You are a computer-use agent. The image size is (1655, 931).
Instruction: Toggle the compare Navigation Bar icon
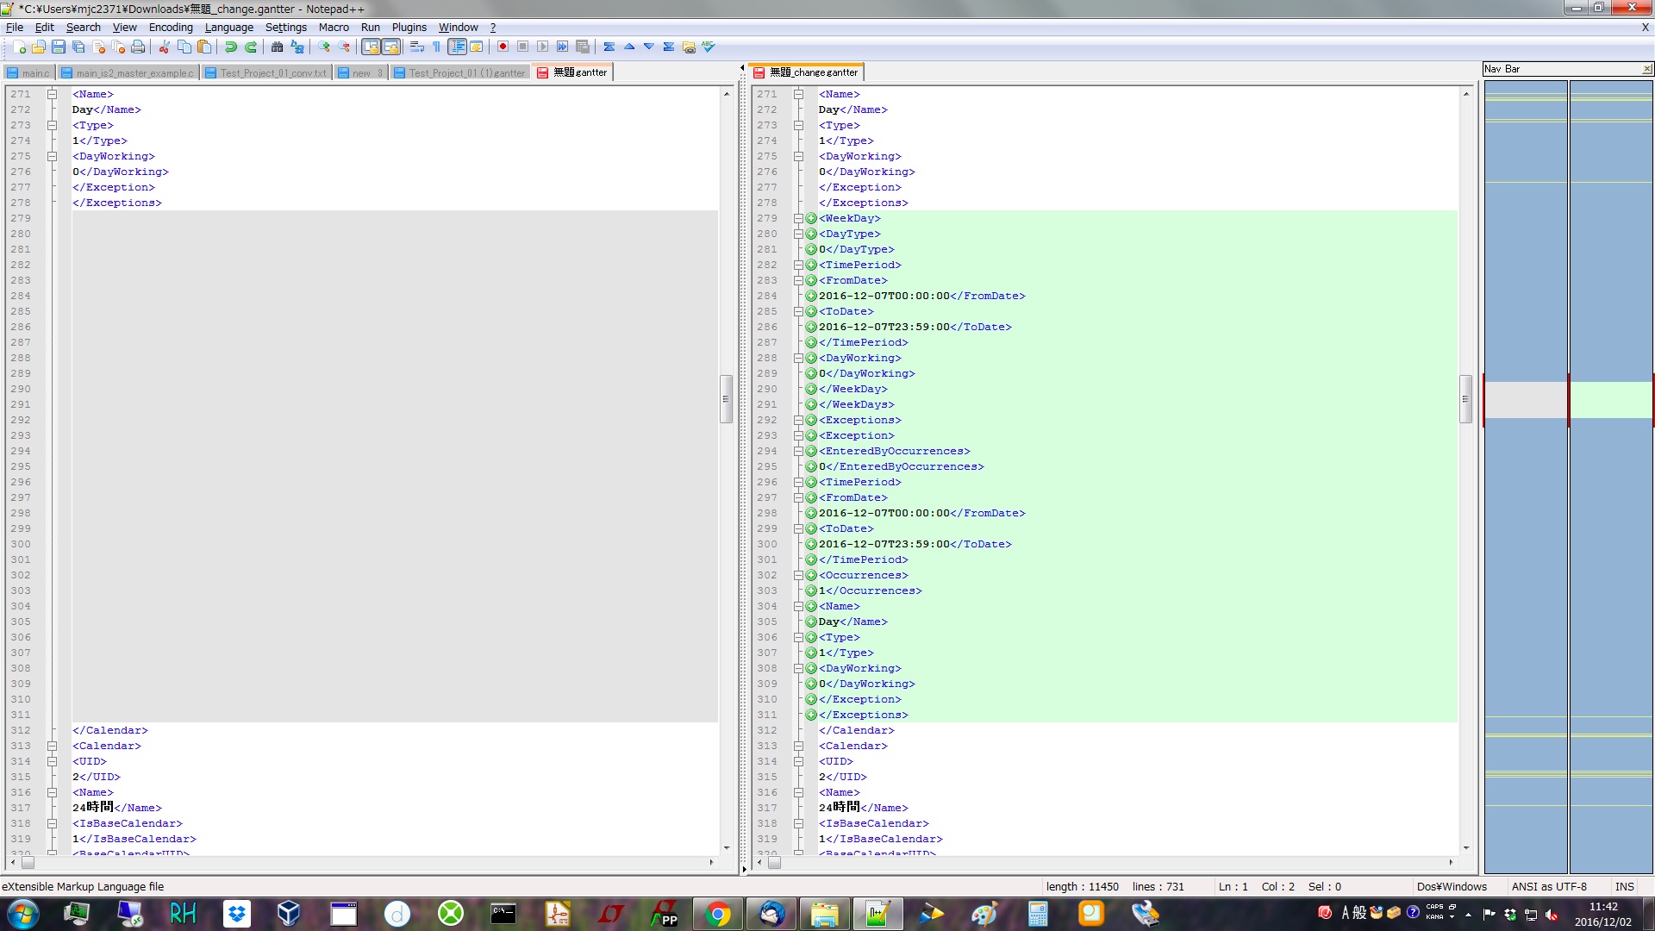[x=689, y=47]
